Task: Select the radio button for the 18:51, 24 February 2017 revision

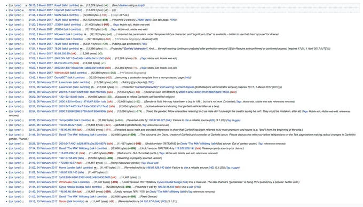Action: point(23,182)
